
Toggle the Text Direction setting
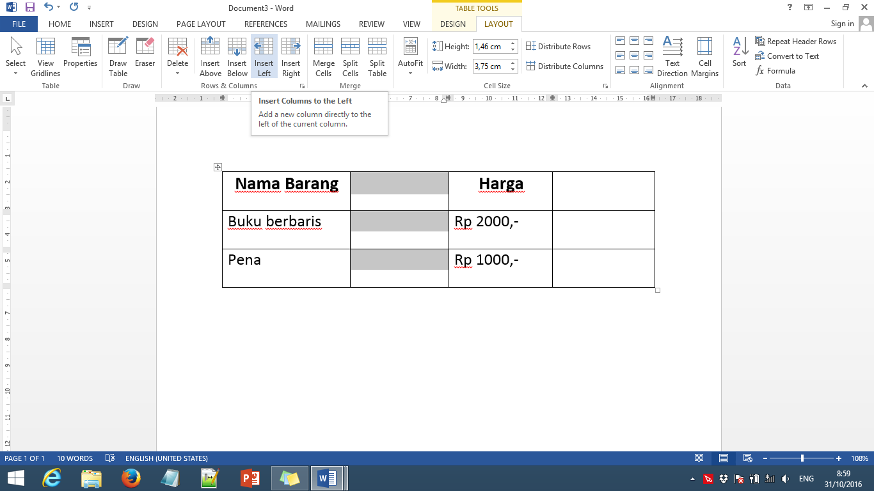pos(672,56)
